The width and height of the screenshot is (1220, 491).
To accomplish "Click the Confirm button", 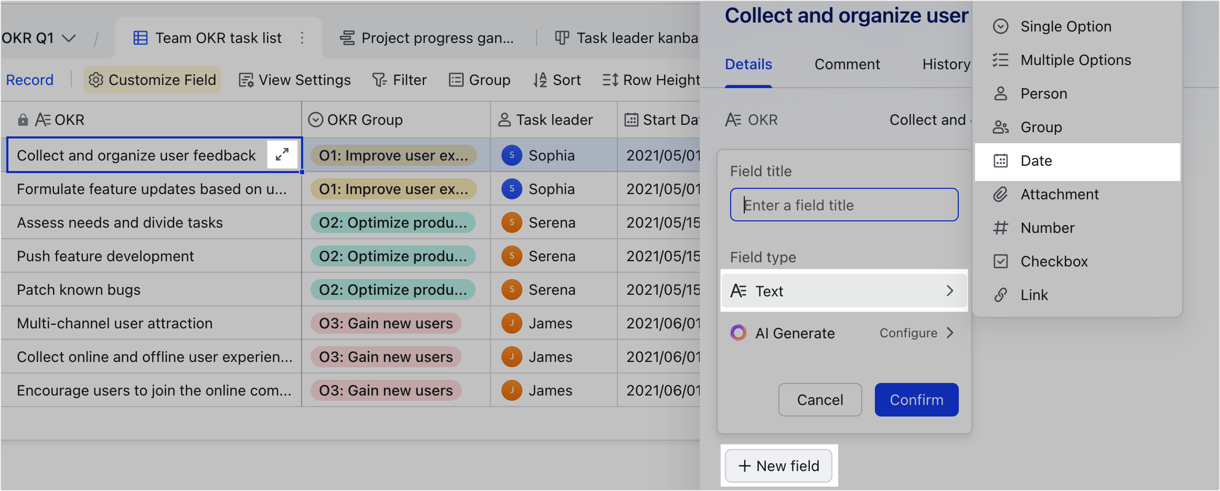I will (916, 400).
